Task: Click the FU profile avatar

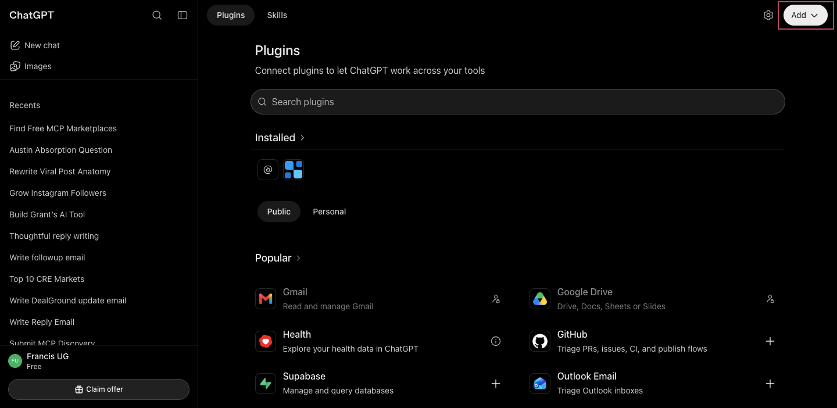Action: (x=15, y=361)
